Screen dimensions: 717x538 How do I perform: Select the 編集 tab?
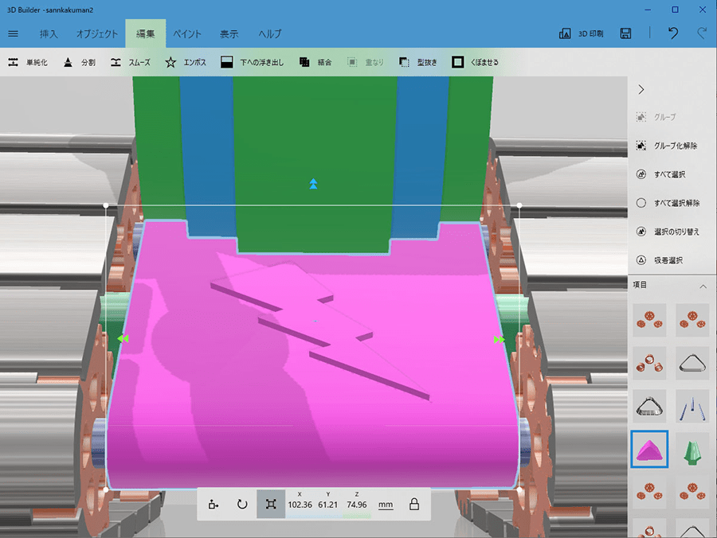tap(146, 33)
